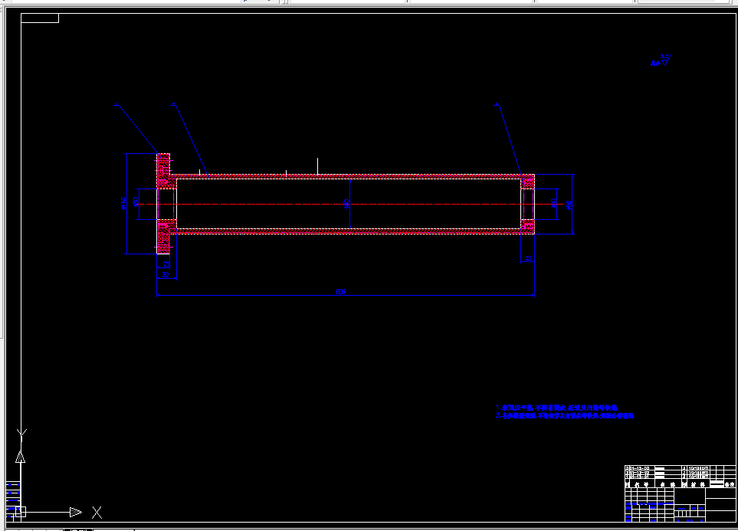Viewport: 738px width, 531px height.
Task: Select the 22 end cap width dimension
Action: click(528, 258)
